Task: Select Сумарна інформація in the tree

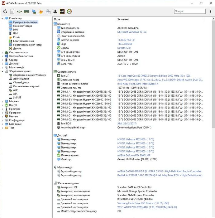Action: [x=25, y=22]
